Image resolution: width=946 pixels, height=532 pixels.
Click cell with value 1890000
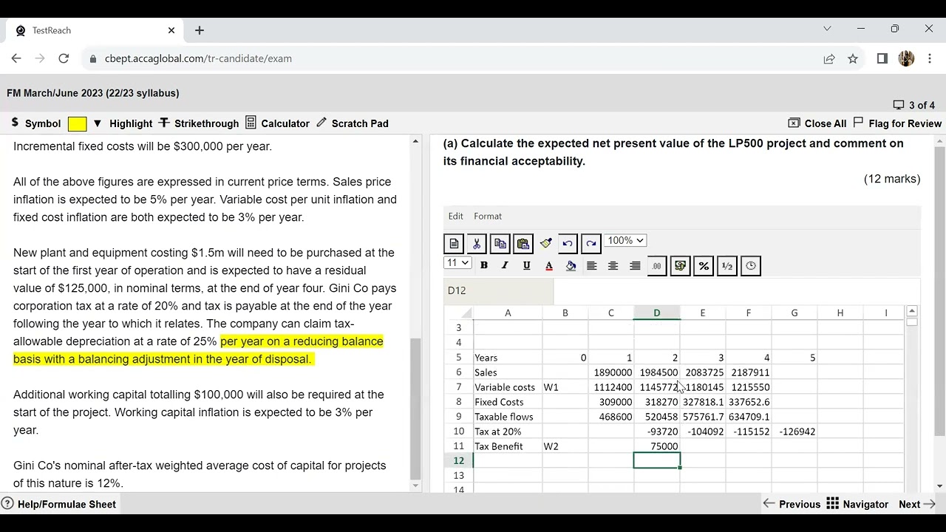[x=611, y=372]
